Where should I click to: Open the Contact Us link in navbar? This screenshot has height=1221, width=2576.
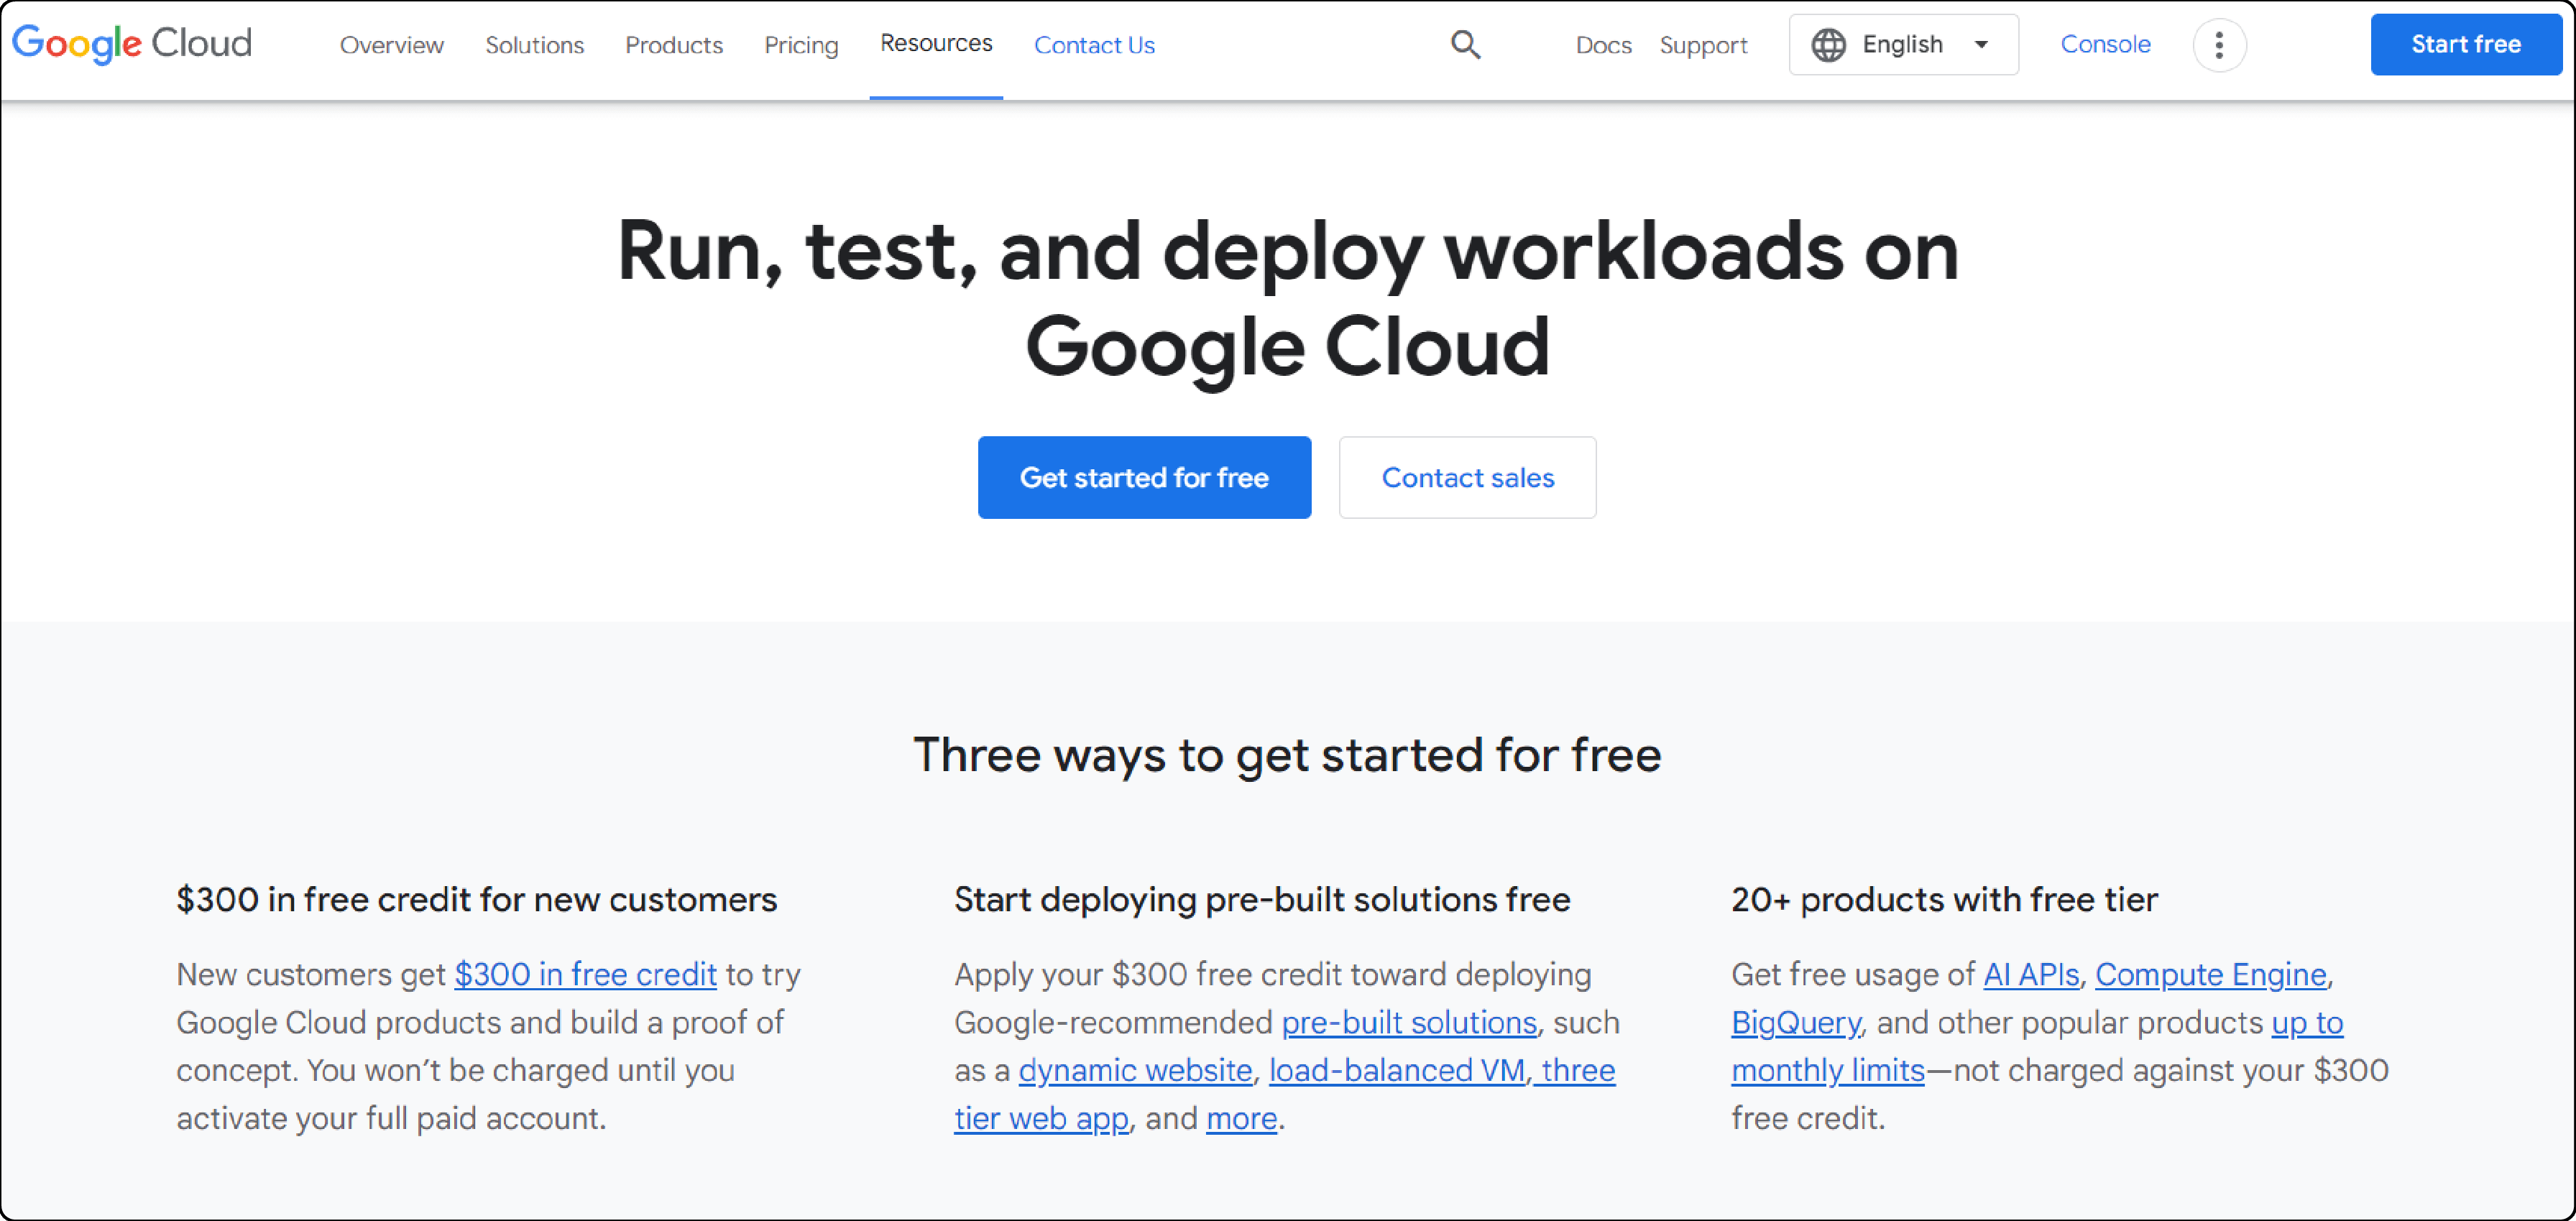pos(1094,45)
